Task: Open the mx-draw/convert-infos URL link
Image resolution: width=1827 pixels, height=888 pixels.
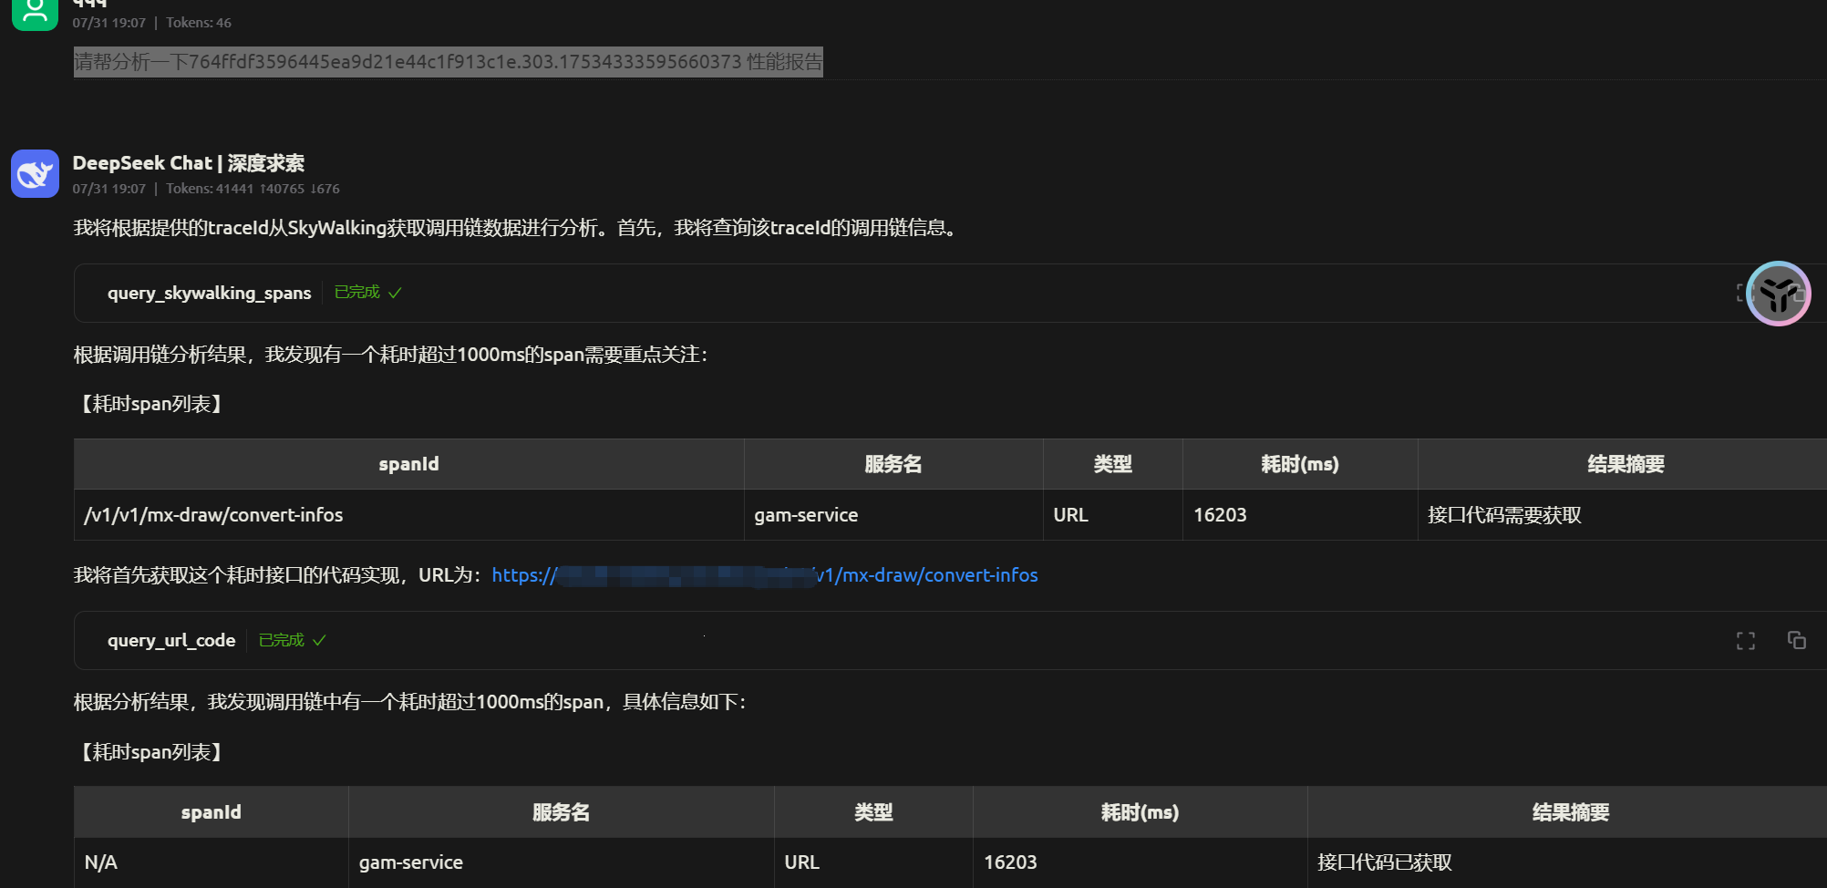Action: (x=765, y=575)
